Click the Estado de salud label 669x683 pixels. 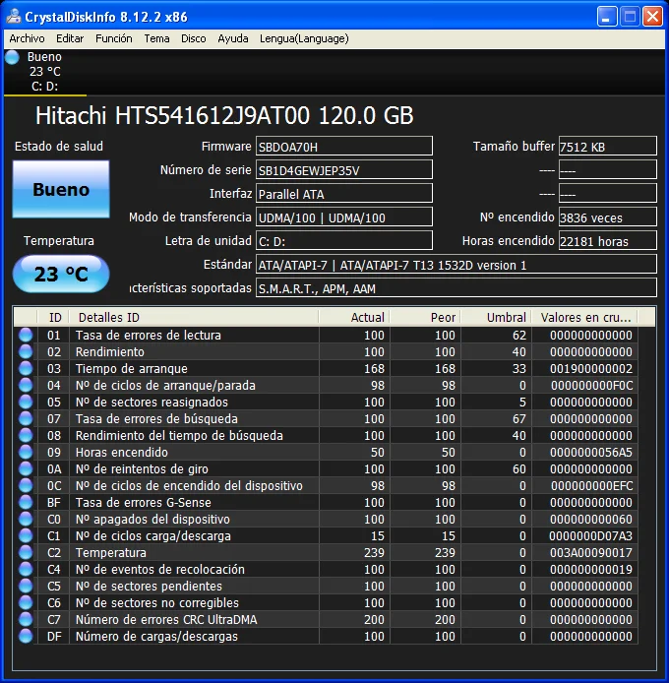point(59,146)
